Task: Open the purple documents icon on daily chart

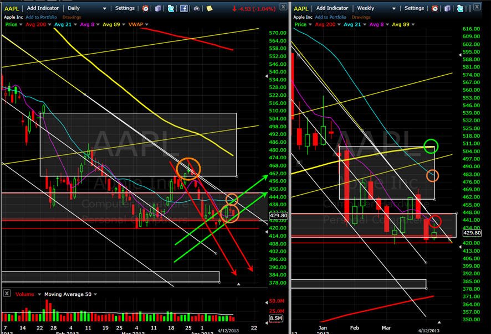Action: pyautogui.click(x=158, y=8)
